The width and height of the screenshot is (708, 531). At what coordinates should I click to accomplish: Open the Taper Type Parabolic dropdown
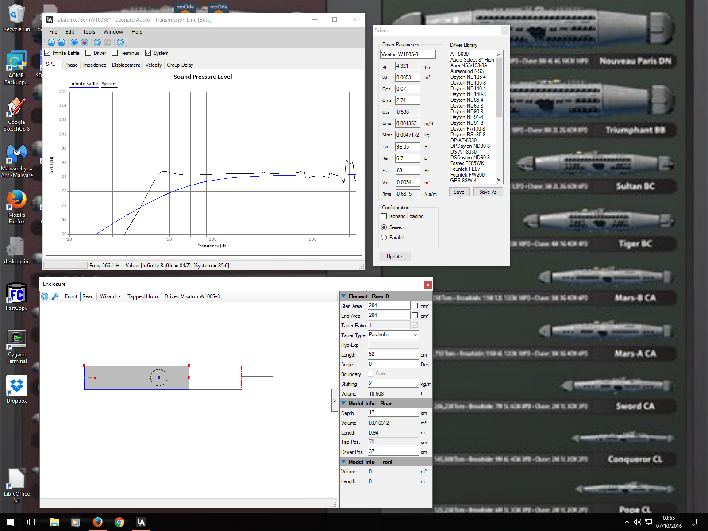(x=393, y=335)
